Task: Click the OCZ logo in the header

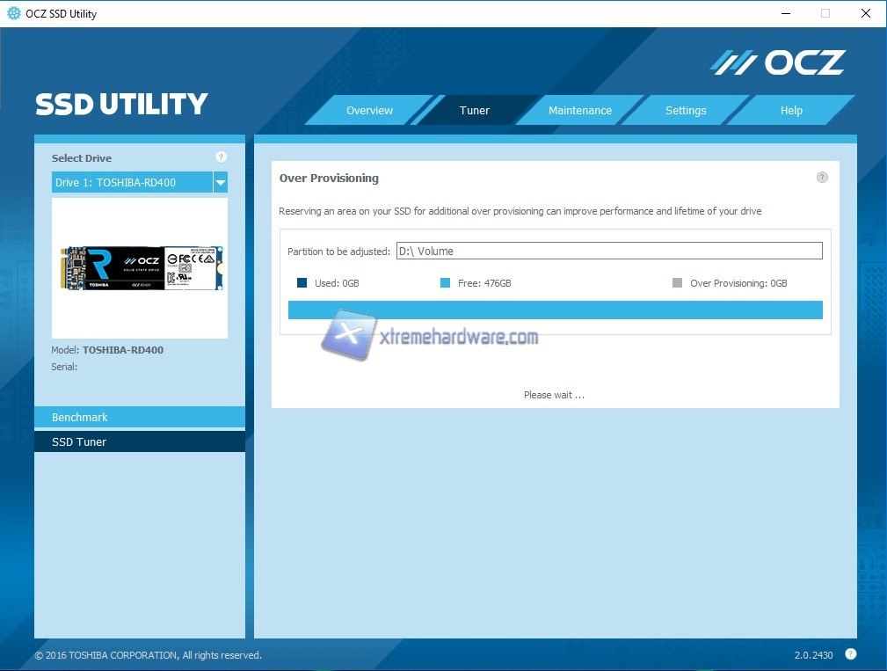Action: [778, 62]
